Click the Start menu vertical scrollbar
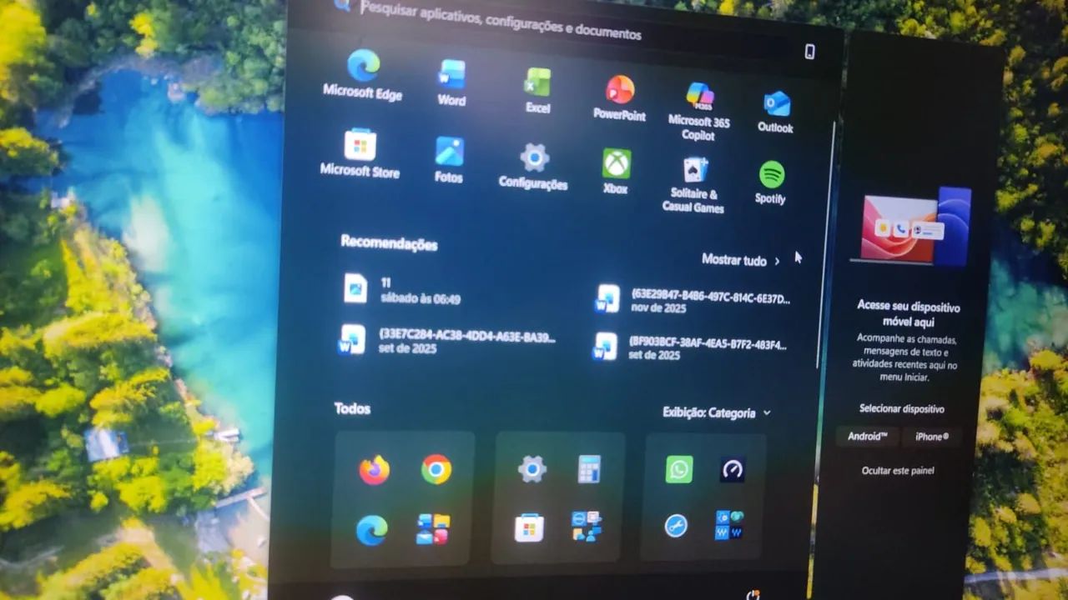 (825, 243)
